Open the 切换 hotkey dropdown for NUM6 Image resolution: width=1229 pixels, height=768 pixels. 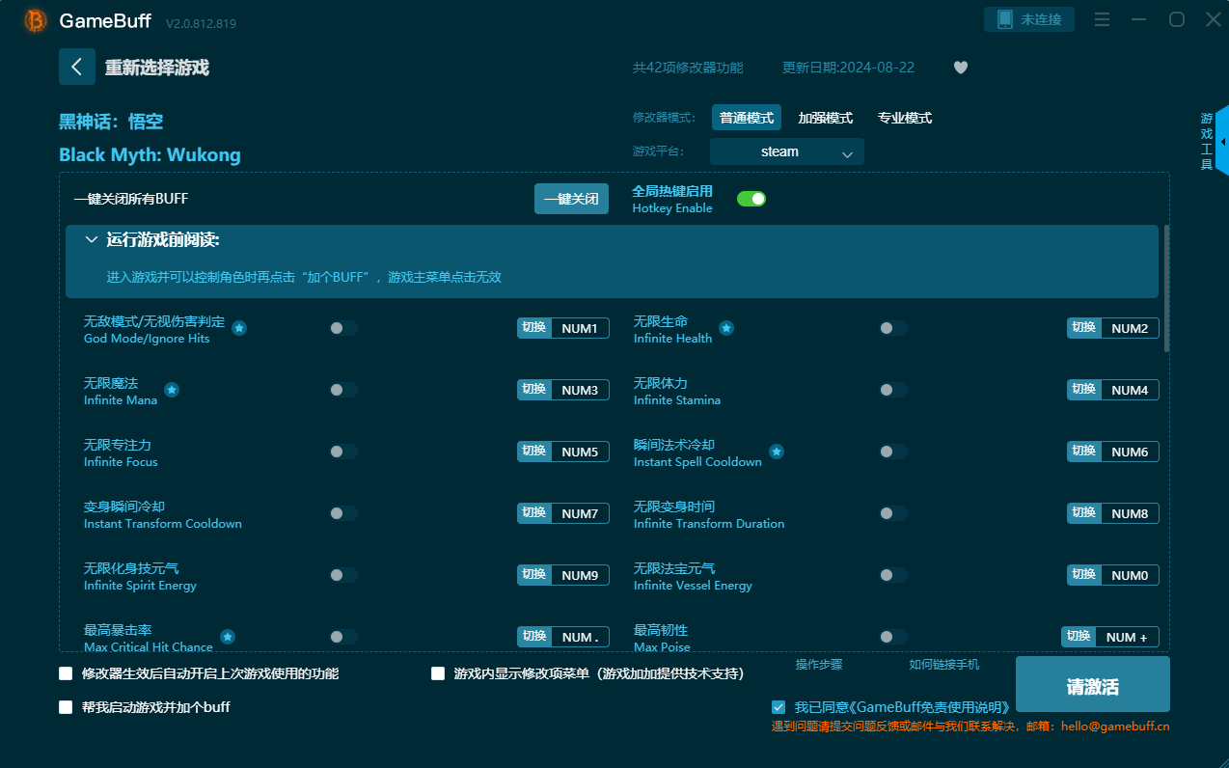(1084, 452)
